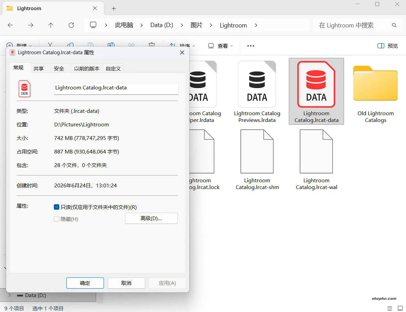This screenshot has height=312, width=406.
Task: Click Data (D:) in the address breadcrumb
Action: tap(162, 25)
